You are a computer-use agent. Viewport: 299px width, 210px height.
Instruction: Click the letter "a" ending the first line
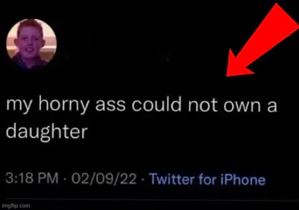272,107
